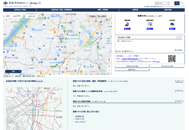This screenshot has width=189, height=130.
Task: Click the green marker on the map's right side
Action: pos(98,47)
